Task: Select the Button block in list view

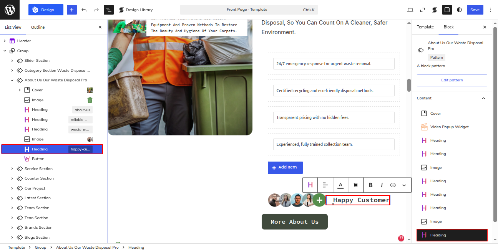Action: (x=38, y=159)
